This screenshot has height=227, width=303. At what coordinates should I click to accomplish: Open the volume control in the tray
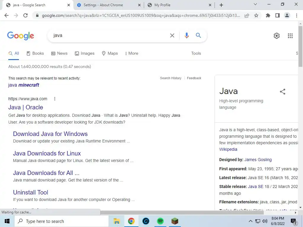tap(265, 221)
